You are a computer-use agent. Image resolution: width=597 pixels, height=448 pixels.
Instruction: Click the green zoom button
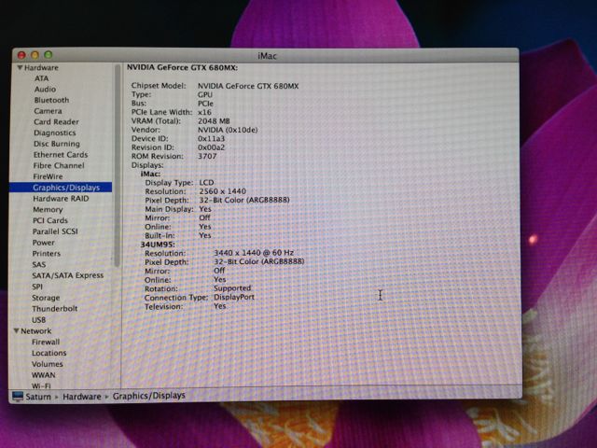(x=49, y=55)
